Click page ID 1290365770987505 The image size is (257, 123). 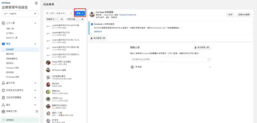click(x=127, y=15)
